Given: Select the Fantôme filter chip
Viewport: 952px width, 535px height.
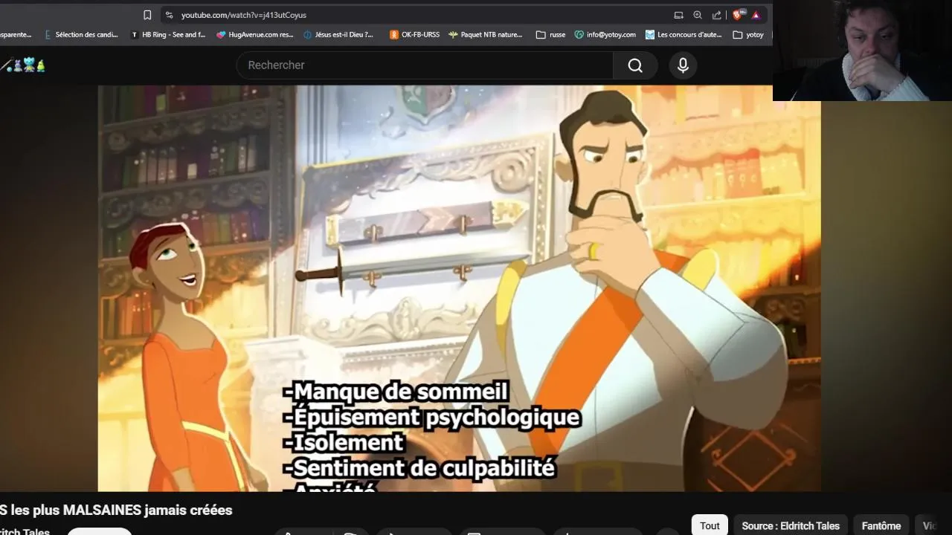Looking at the screenshot, I should click(x=881, y=525).
